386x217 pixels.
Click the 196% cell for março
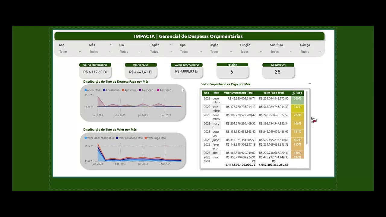coord(297,125)
